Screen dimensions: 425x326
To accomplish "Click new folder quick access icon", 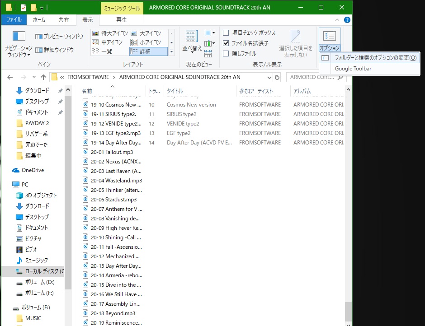I will (33, 8).
